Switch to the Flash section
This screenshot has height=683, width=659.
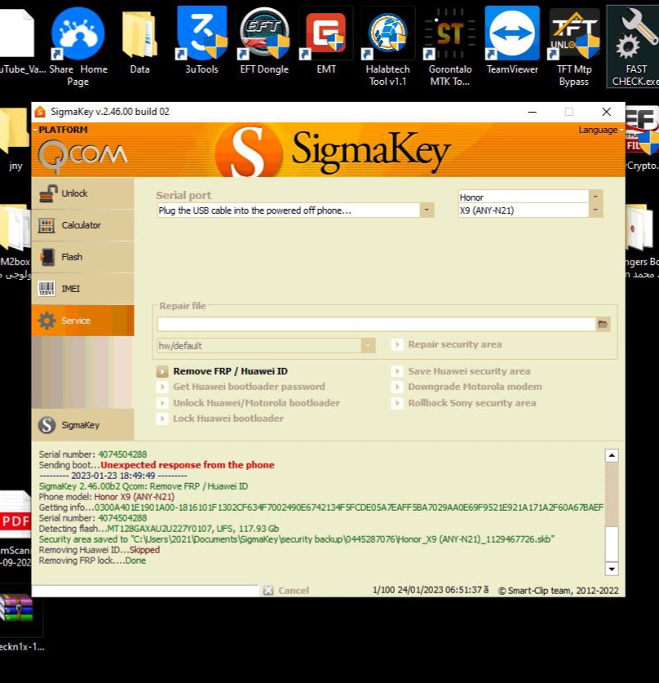tap(82, 257)
